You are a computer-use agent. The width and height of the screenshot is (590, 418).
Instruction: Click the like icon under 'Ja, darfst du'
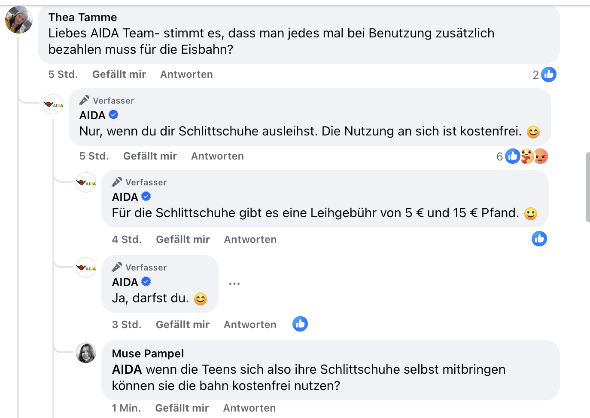pyautogui.click(x=300, y=324)
